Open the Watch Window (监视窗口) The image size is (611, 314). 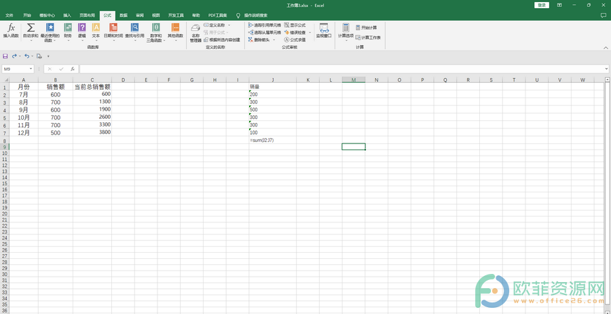click(323, 31)
